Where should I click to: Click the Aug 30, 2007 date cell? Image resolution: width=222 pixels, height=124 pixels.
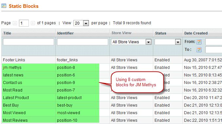pyautogui.click(x=202, y=60)
